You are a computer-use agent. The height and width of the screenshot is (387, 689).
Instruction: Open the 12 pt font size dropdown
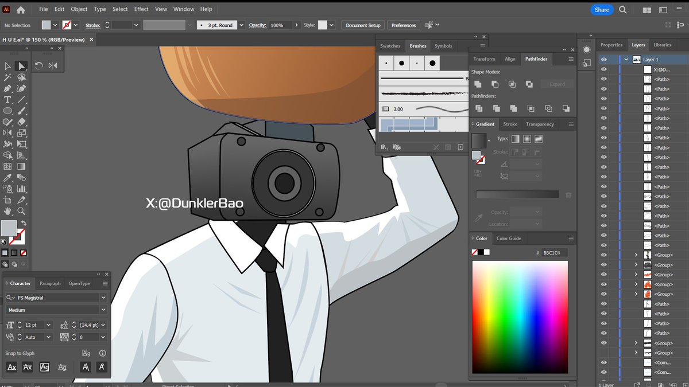tap(48, 325)
